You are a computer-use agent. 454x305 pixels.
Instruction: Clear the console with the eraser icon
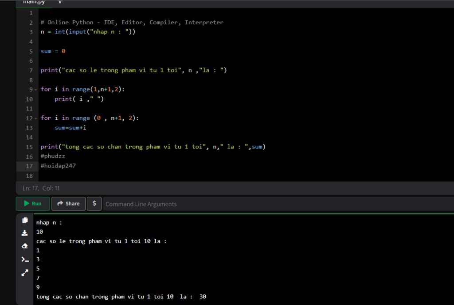25,246
